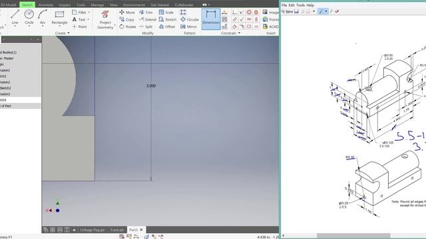The height and width of the screenshot is (239, 426).
Task: Click the Insert Image tool
Action: pyautogui.click(x=270, y=12)
